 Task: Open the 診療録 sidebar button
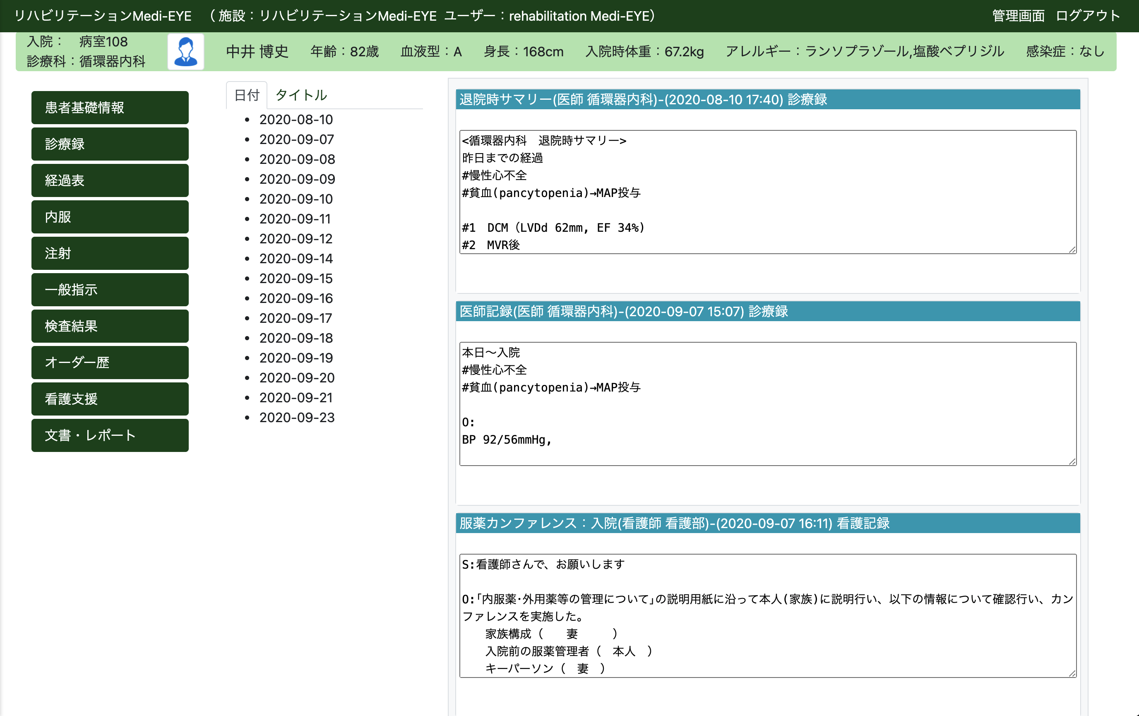(110, 144)
